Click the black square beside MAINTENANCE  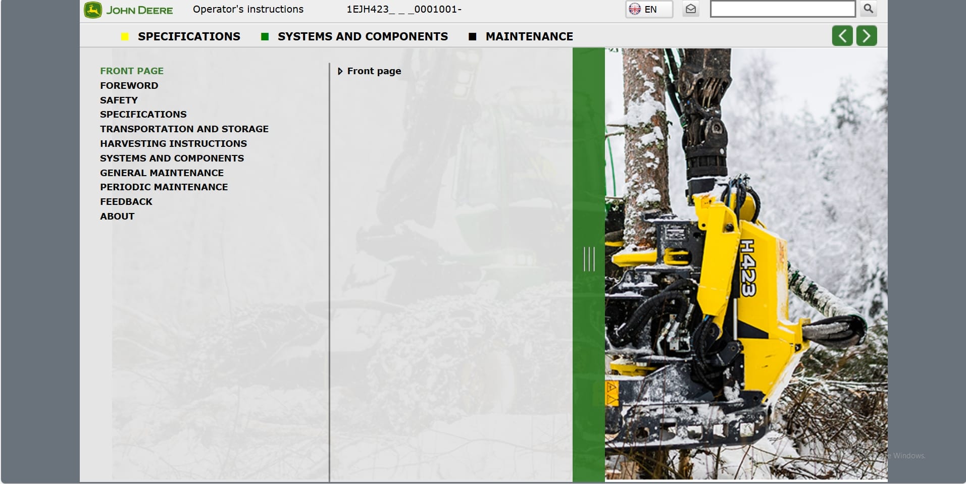point(473,36)
